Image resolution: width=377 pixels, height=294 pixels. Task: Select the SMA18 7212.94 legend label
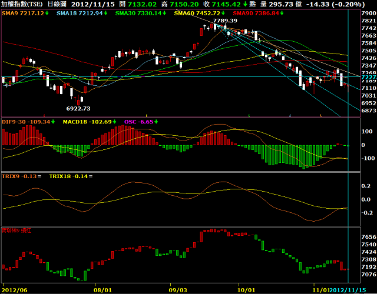point(80,13)
